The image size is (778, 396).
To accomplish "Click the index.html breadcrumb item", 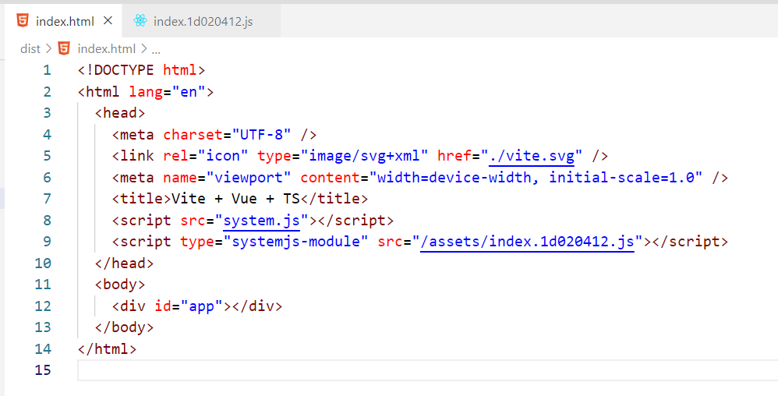I will point(106,48).
